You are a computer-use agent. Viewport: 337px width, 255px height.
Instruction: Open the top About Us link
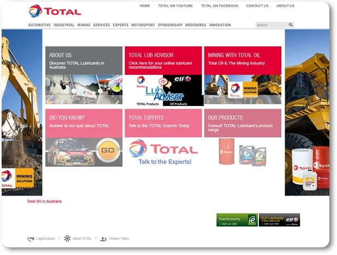coord(285,6)
